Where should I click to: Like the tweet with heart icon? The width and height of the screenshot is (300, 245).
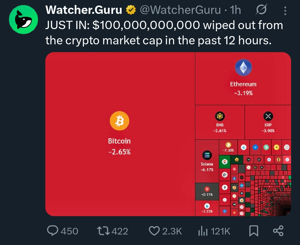click(x=154, y=231)
